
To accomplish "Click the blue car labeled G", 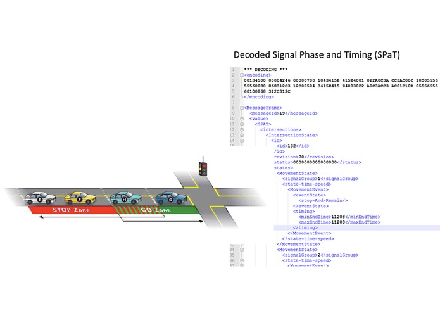I will pos(171,198).
